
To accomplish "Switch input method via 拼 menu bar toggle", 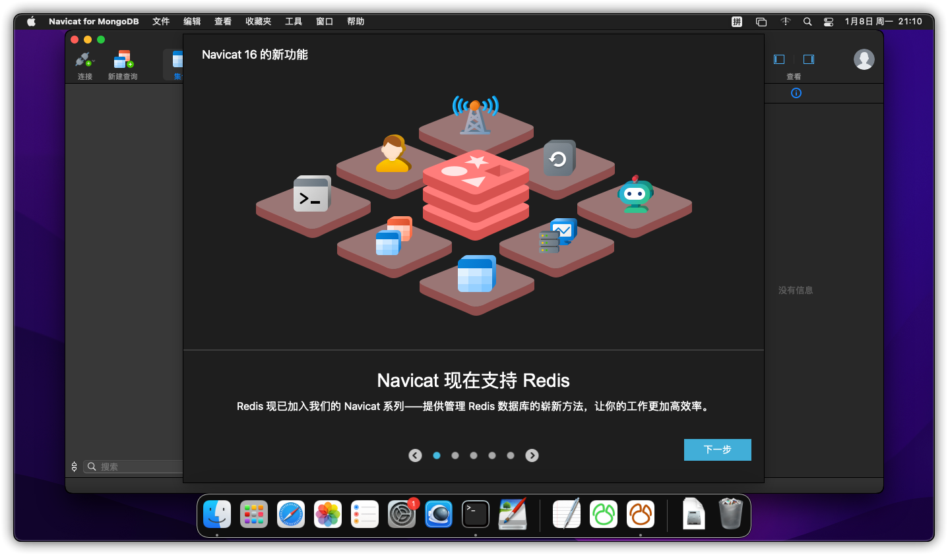I will tap(737, 21).
